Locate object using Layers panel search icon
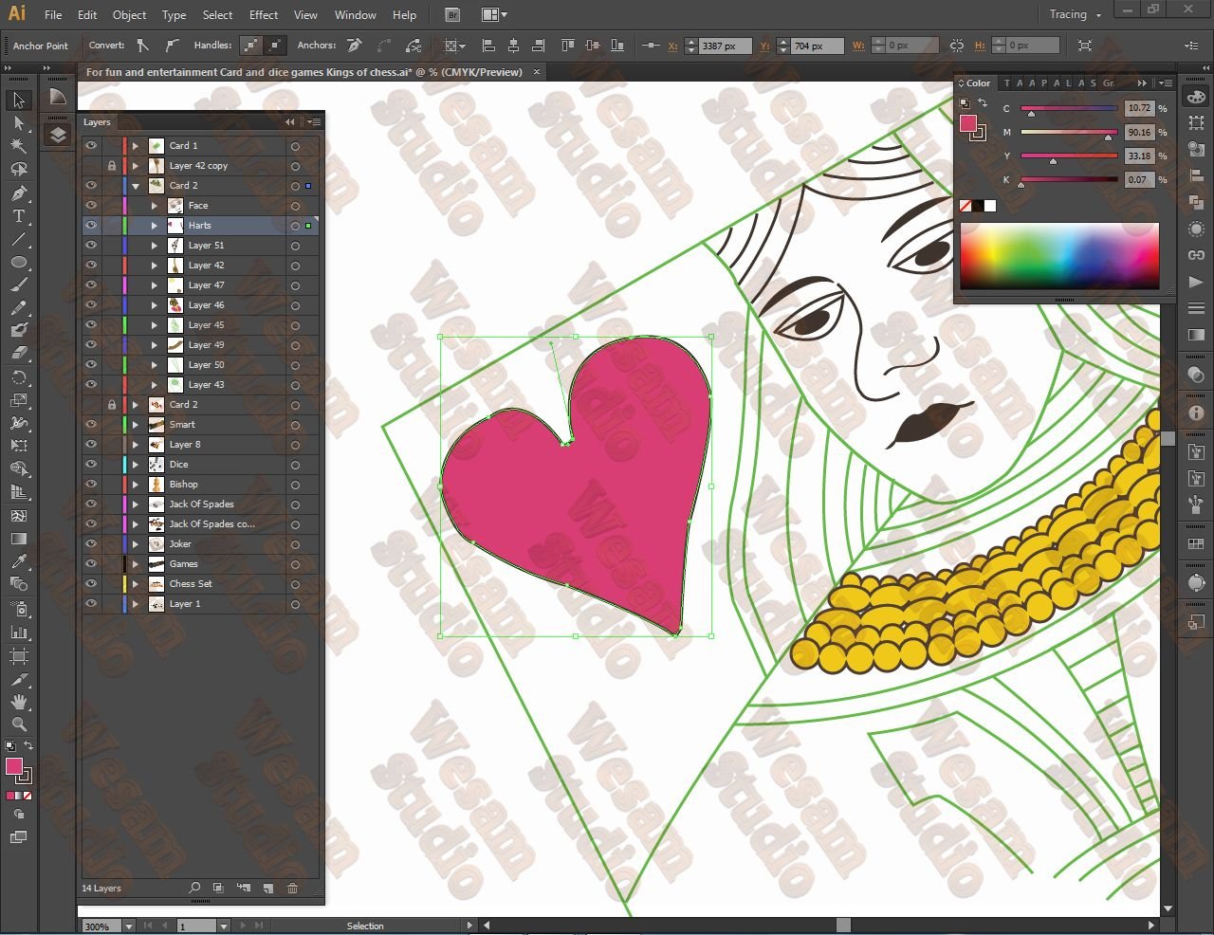1214x935 pixels. (194, 889)
